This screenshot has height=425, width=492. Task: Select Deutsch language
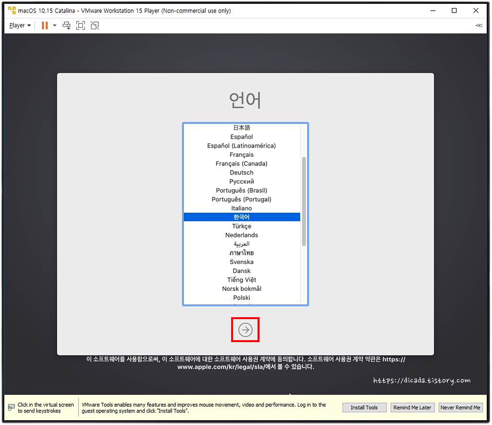point(242,172)
